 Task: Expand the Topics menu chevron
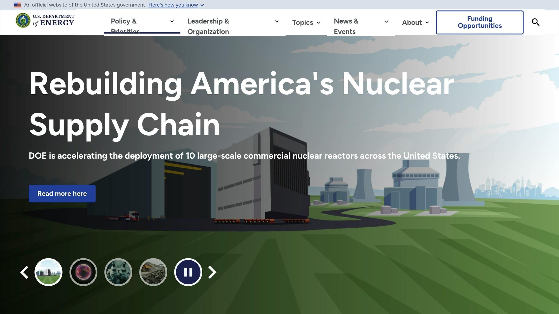pyautogui.click(x=318, y=23)
